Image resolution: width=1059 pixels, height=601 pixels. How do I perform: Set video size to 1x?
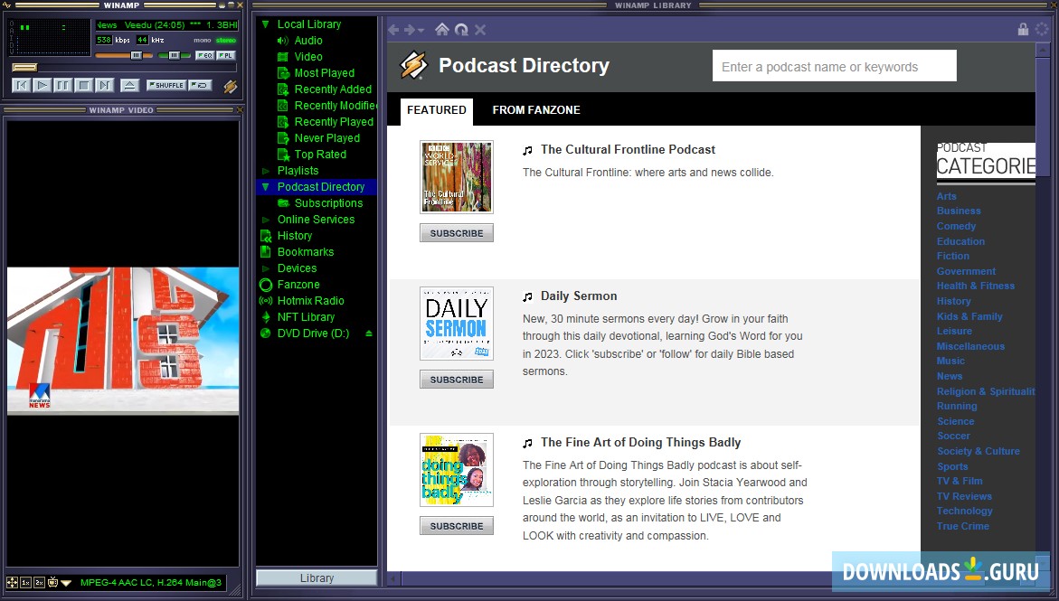(x=25, y=582)
